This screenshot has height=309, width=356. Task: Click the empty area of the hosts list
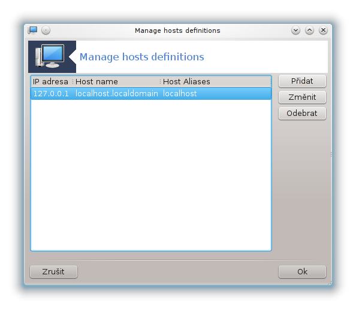[x=151, y=175]
